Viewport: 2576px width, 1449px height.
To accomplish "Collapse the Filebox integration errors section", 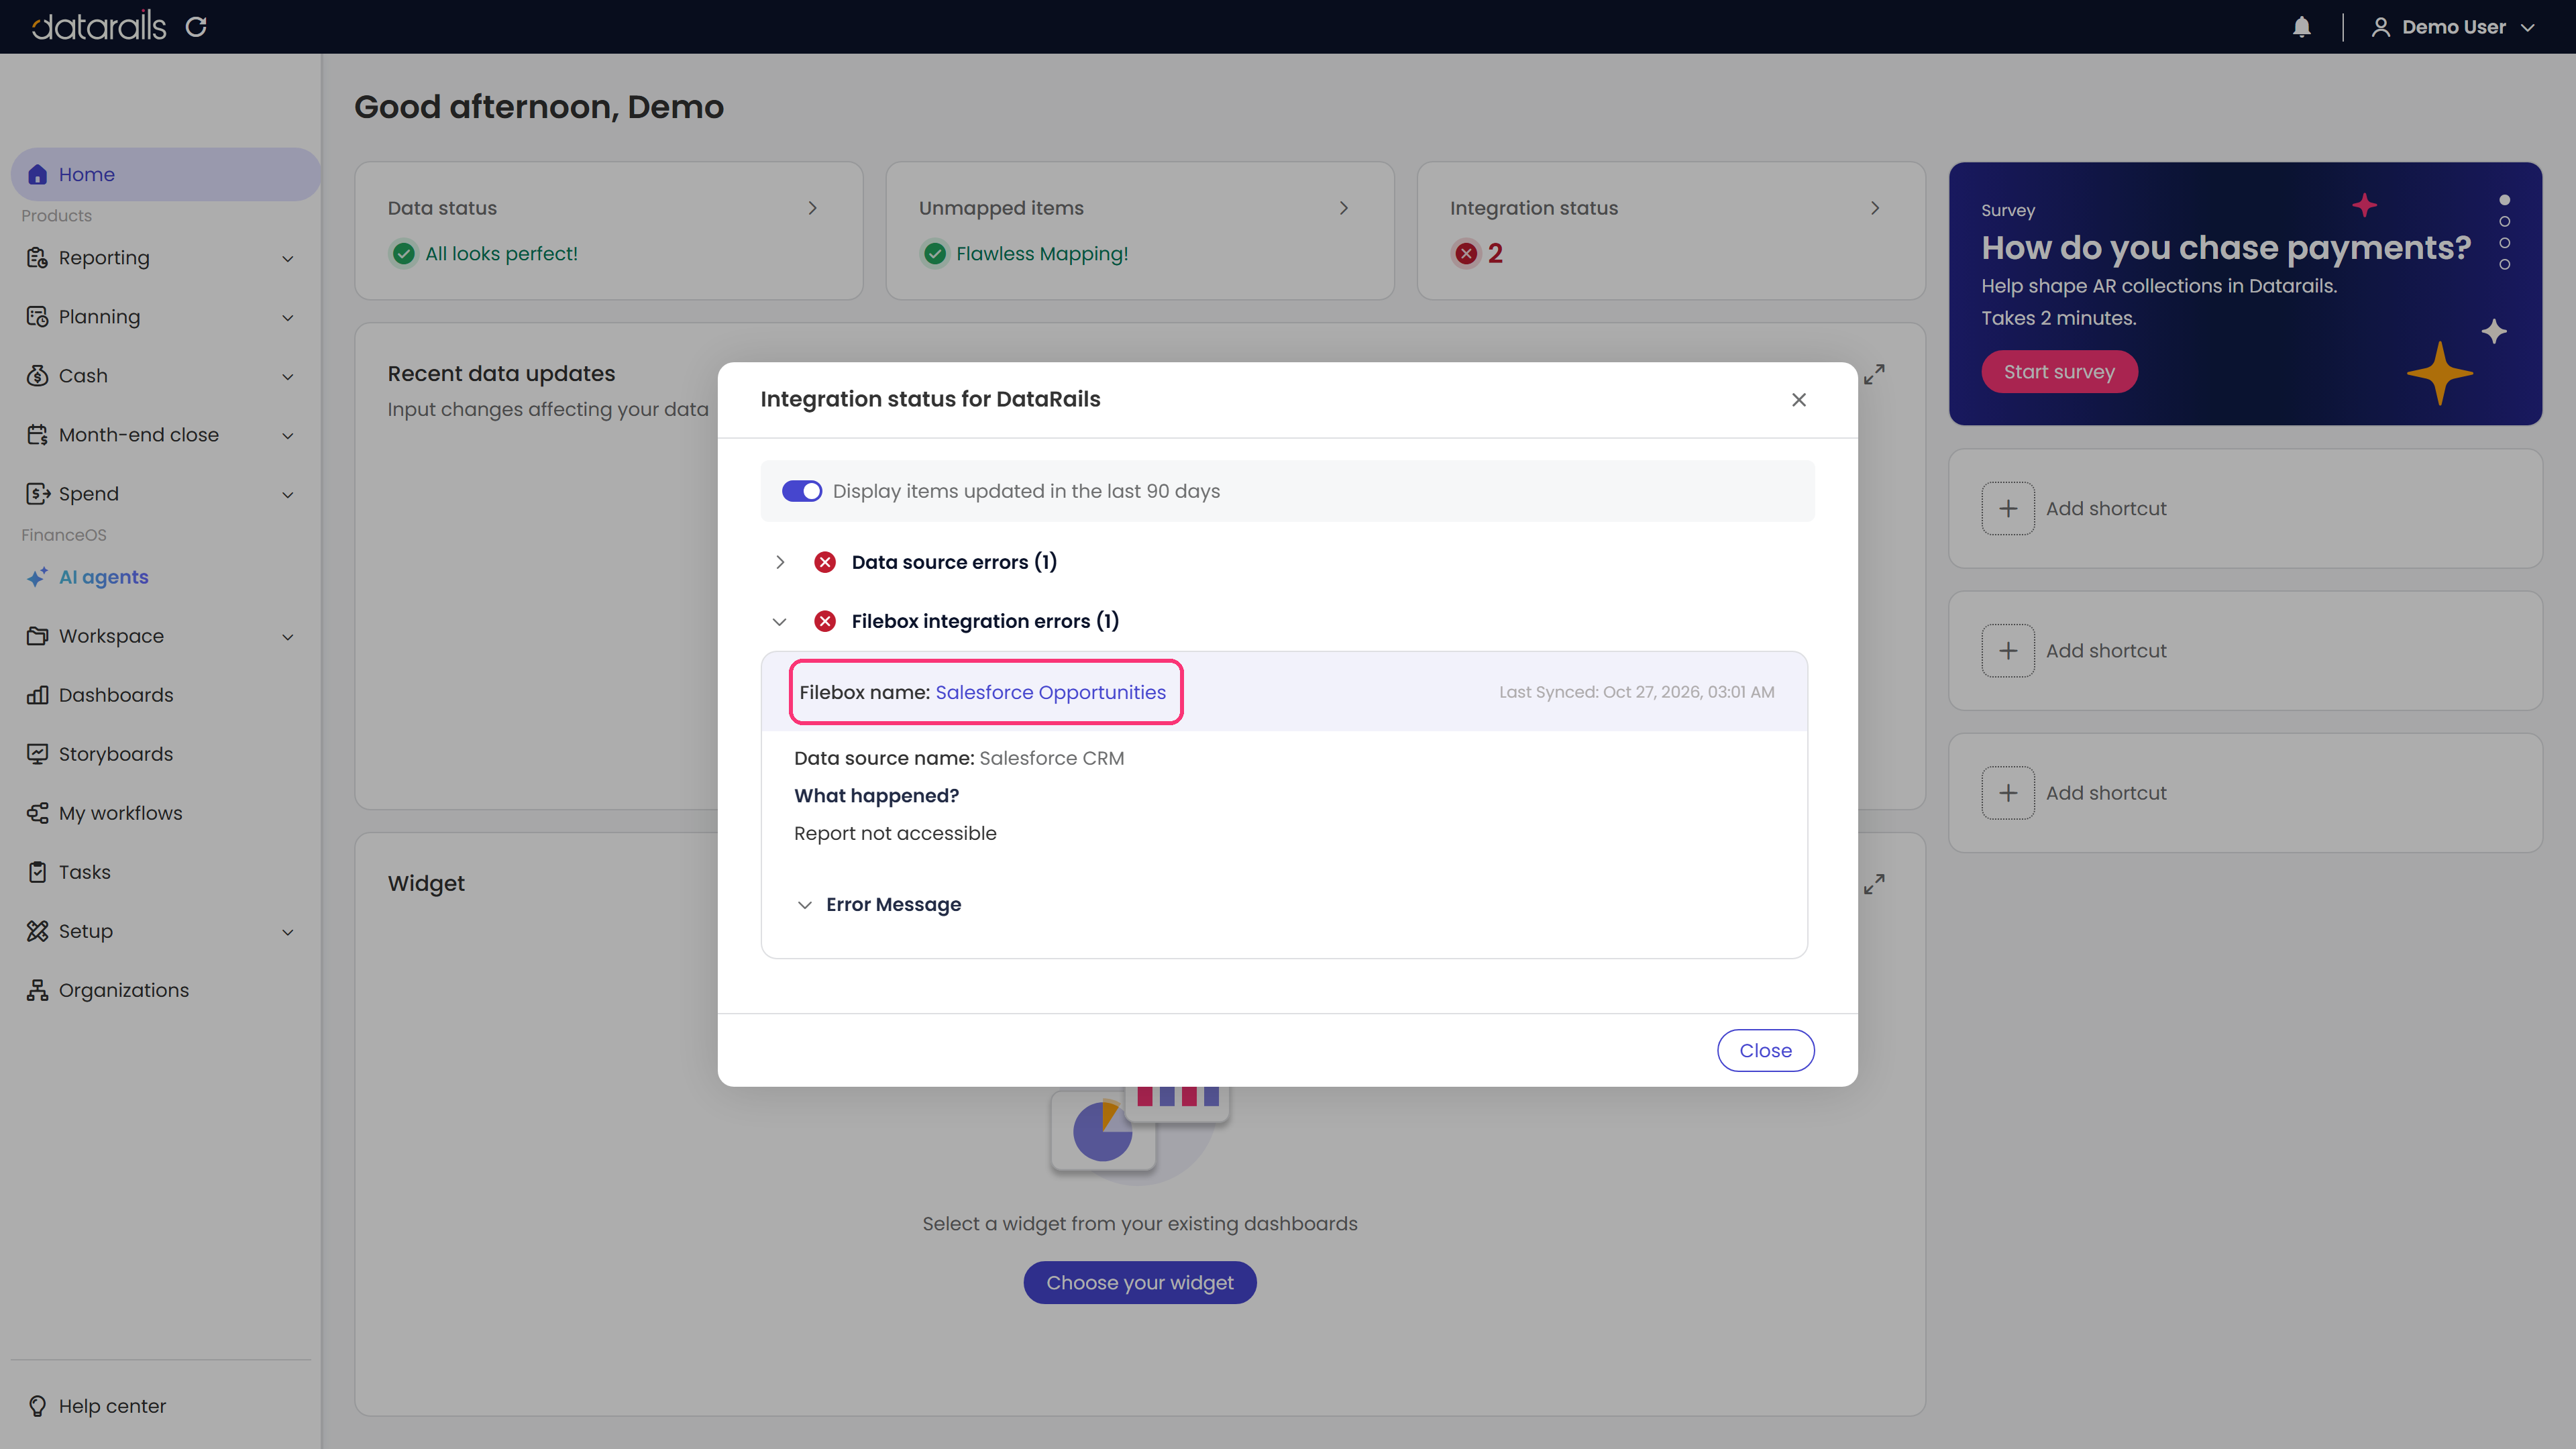I will click(780, 622).
